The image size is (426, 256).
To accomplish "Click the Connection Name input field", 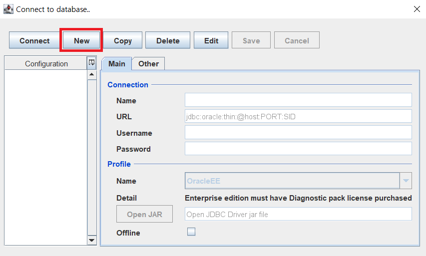I will (298, 100).
